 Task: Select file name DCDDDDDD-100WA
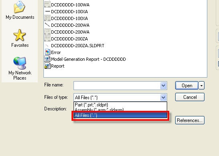[x=70, y=5]
